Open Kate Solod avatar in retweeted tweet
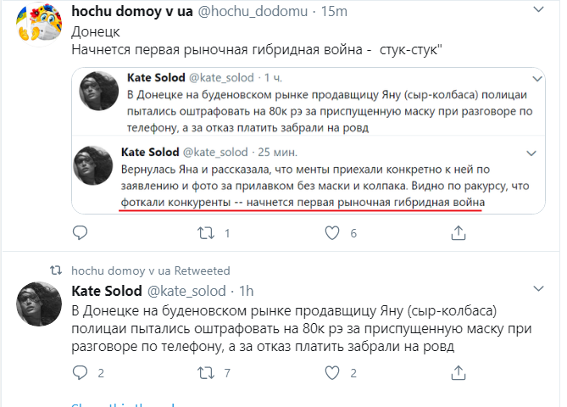Viewport: 567px width, 407px height. [x=37, y=304]
